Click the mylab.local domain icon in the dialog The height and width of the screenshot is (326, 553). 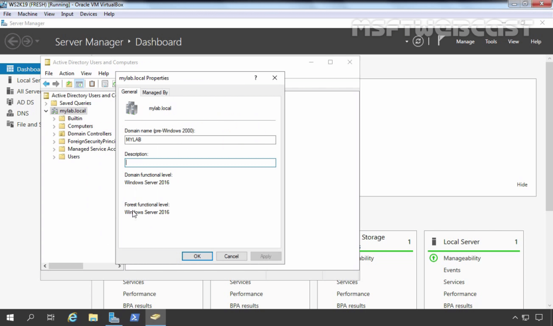coord(132,108)
